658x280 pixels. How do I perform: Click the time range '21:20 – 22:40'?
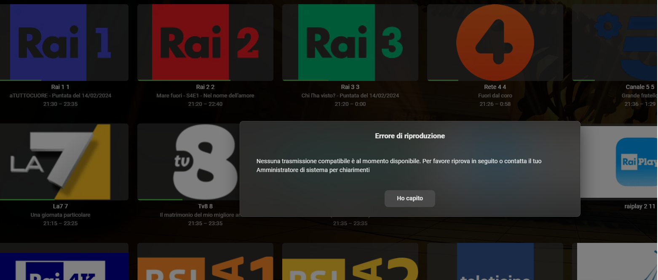205,104
